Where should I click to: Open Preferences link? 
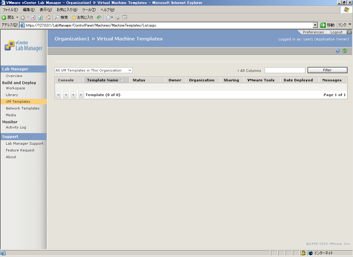(x=313, y=32)
